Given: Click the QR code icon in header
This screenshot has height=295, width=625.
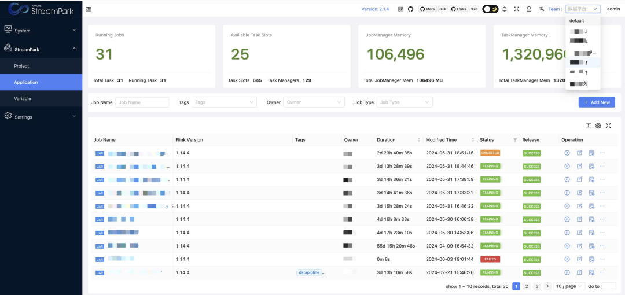Looking at the screenshot, I should 400,9.
